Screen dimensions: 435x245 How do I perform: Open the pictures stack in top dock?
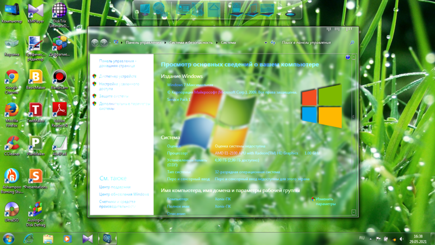click(x=267, y=10)
